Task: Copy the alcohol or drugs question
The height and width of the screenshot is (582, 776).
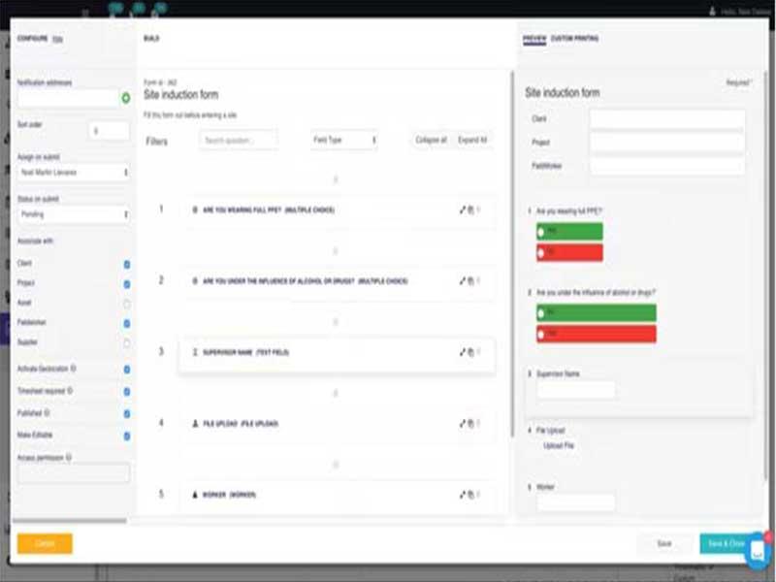Action: coord(470,281)
